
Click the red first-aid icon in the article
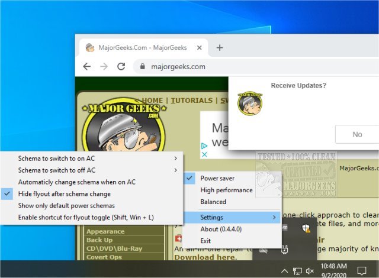pos(178,239)
